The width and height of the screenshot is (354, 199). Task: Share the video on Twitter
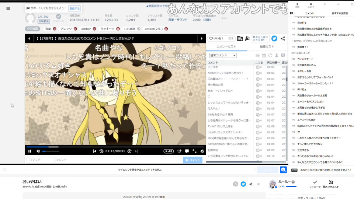[274, 39]
